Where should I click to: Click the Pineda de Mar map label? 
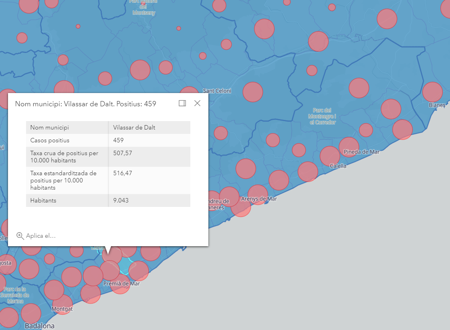click(x=361, y=152)
